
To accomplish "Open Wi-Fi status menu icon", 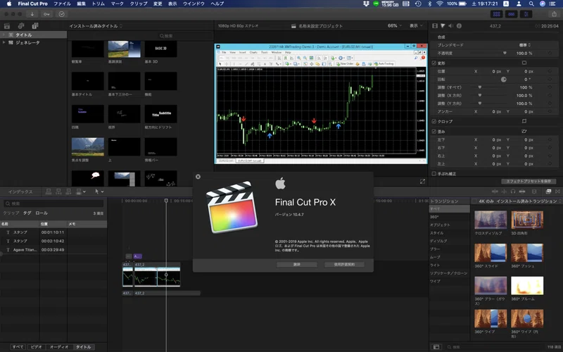I will [440, 4].
